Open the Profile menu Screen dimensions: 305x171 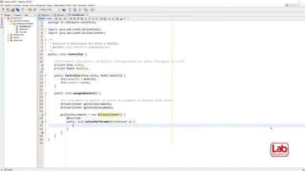pyautogui.click(x=69, y=5)
